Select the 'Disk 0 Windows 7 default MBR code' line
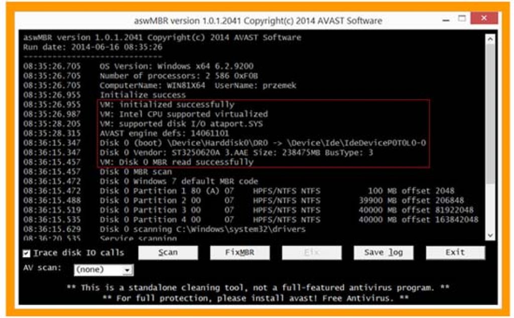Image resolution: width=514 pixels, height=318 pixels. coord(179,181)
